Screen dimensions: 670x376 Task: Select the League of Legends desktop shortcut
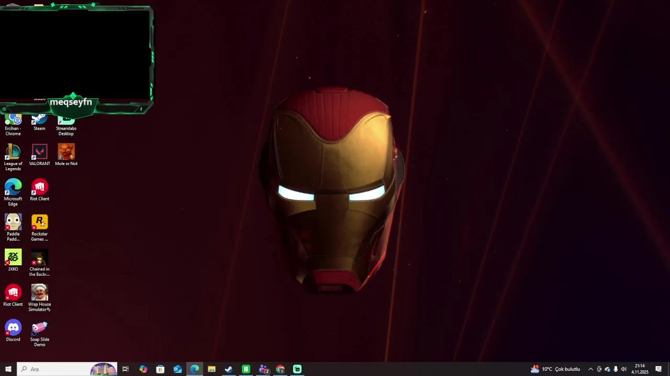[13, 157]
